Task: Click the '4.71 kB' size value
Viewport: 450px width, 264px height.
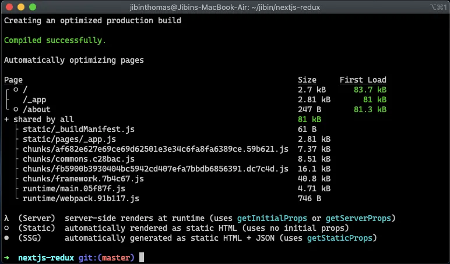Action: [314, 188]
